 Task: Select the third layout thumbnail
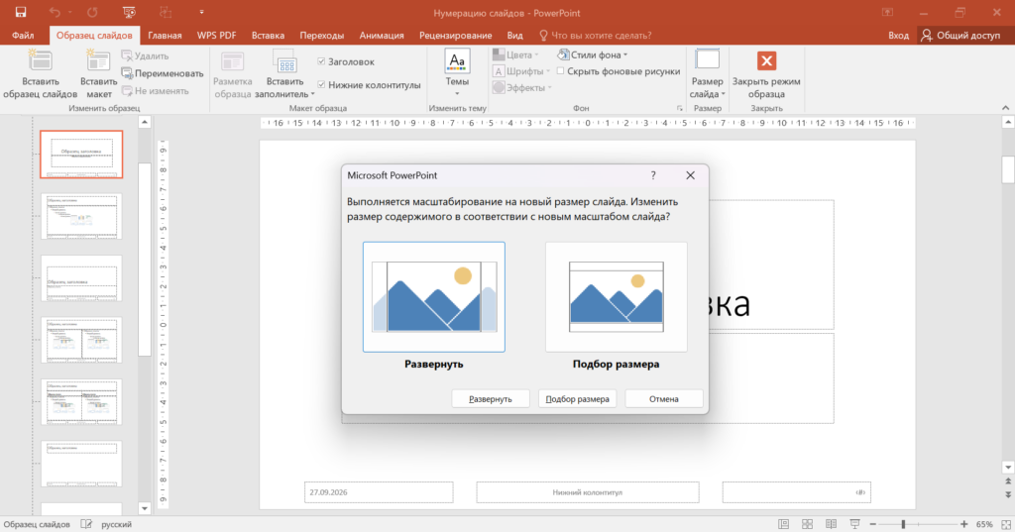(81, 278)
